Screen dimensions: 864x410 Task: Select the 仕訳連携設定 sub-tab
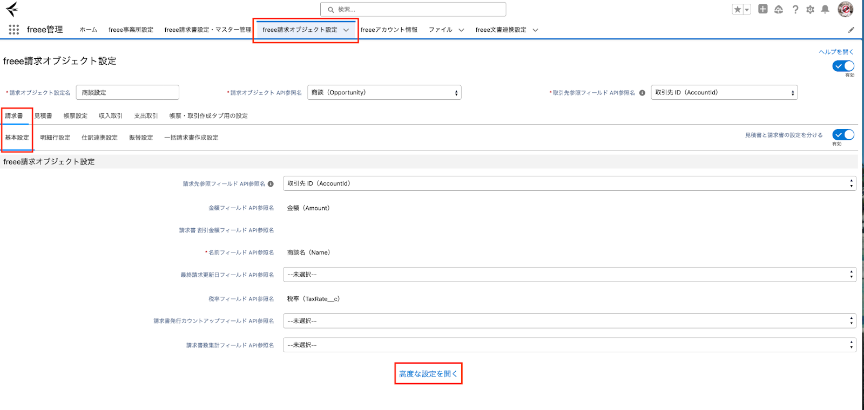99,138
